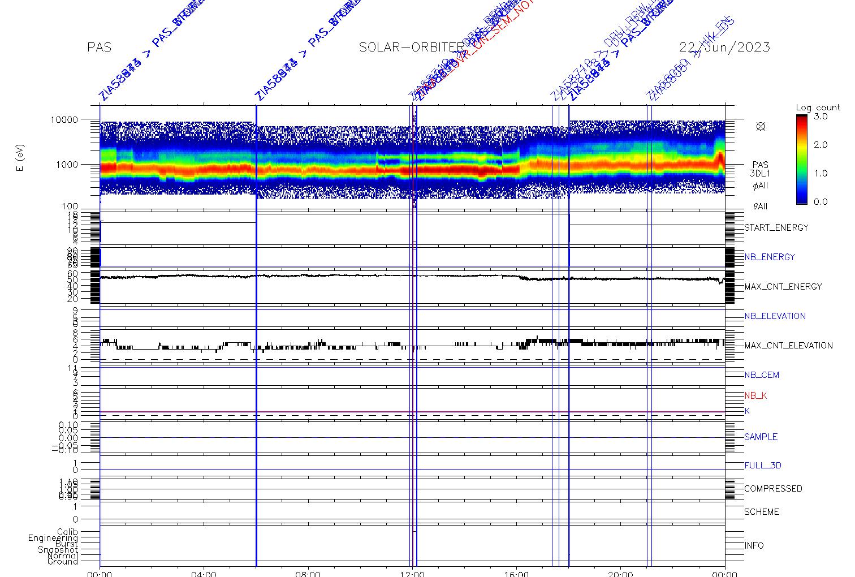Click the blue K panel label
The image size is (855, 577).
[747, 411]
